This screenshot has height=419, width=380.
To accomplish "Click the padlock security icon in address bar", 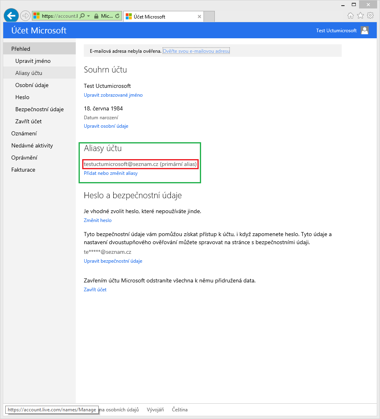I will (x=96, y=16).
